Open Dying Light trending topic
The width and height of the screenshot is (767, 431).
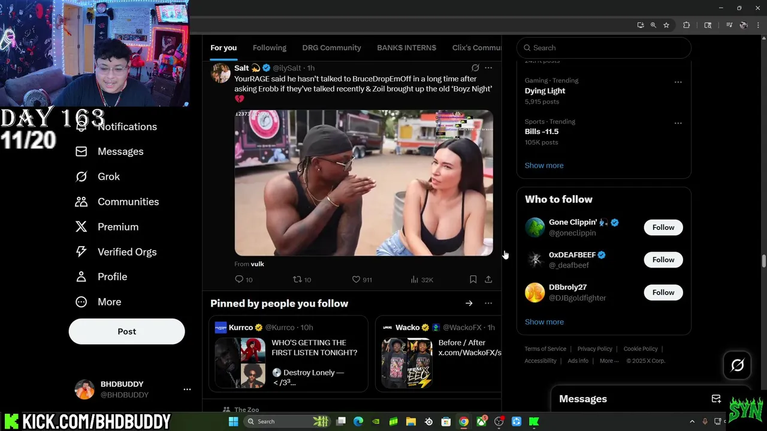(x=545, y=91)
